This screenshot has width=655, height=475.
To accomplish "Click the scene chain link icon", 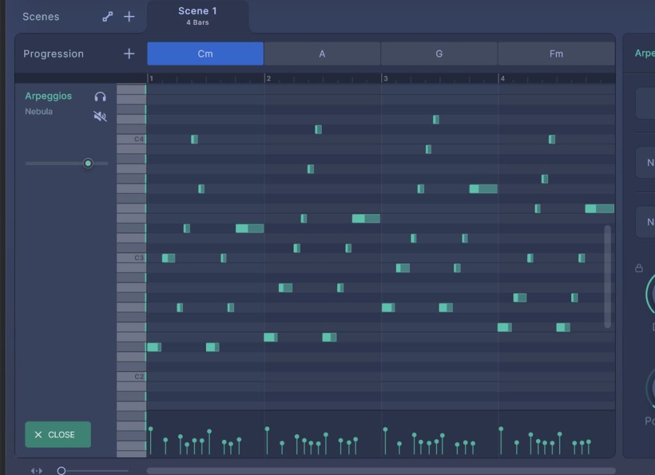I will point(107,17).
